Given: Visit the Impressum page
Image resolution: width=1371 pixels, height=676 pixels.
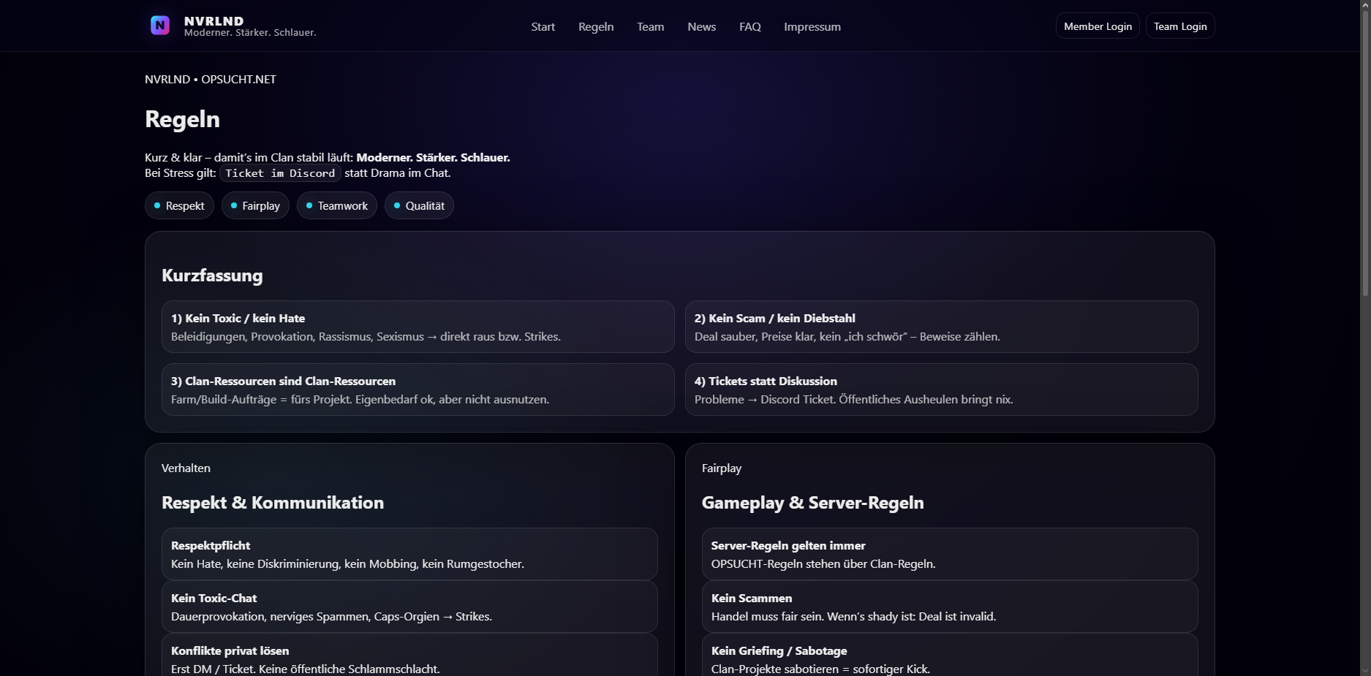Looking at the screenshot, I should click(812, 27).
